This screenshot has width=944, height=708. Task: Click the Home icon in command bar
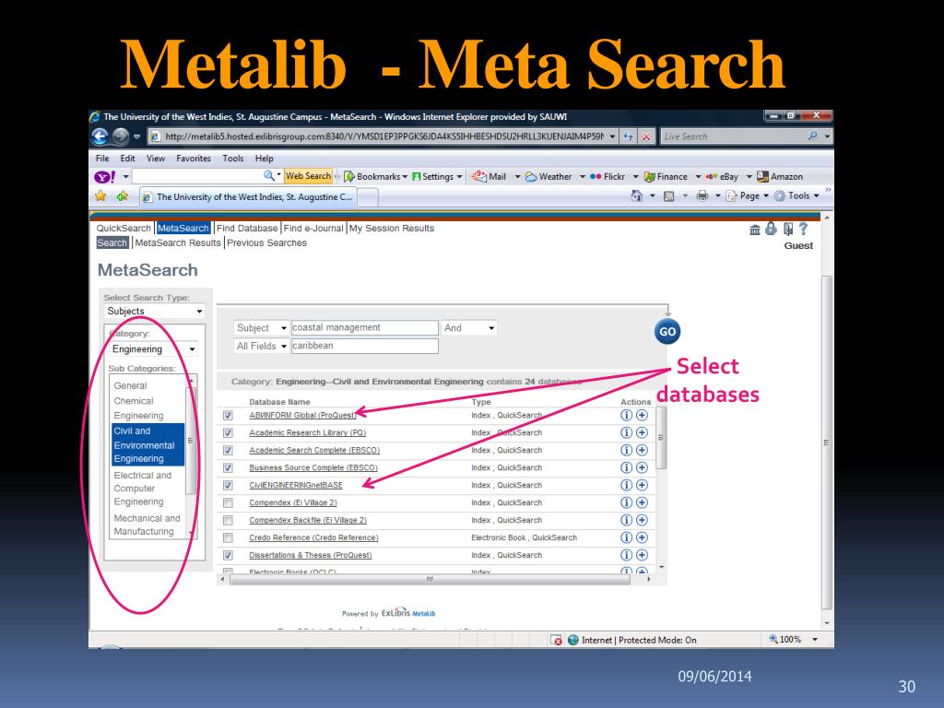pyautogui.click(x=636, y=195)
